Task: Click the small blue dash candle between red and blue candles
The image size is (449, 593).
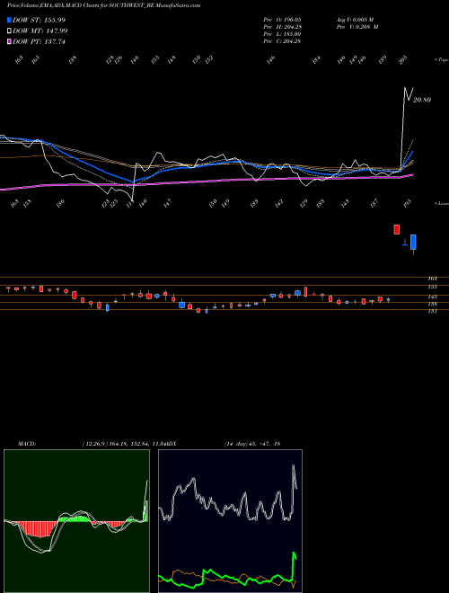Action: click(405, 245)
